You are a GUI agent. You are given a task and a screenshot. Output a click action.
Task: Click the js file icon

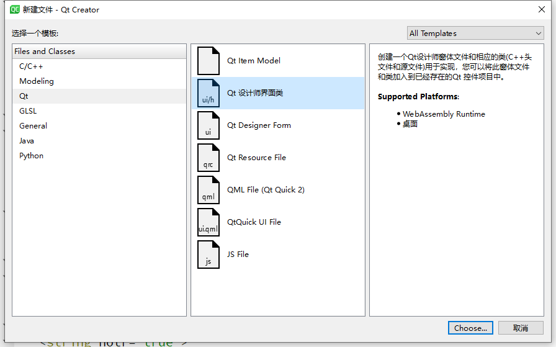pyautogui.click(x=208, y=255)
